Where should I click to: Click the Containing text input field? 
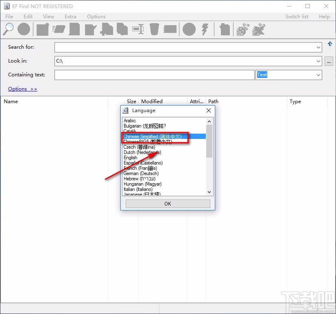tap(154, 75)
